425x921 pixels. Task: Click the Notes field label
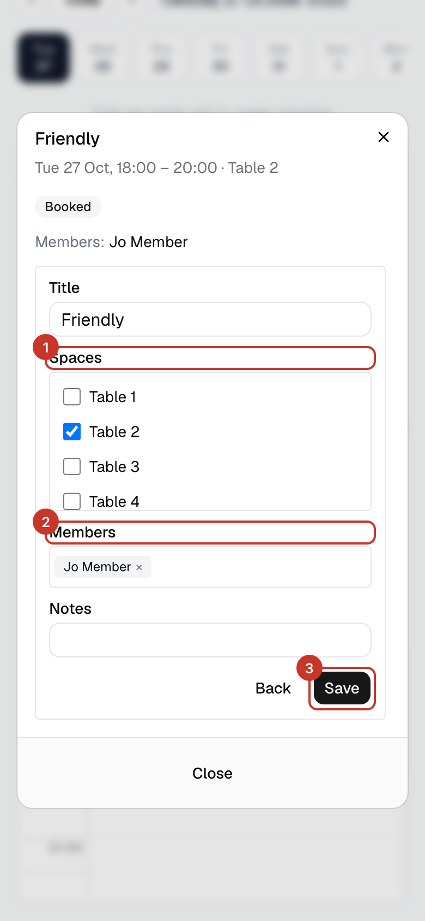[70, 608]
